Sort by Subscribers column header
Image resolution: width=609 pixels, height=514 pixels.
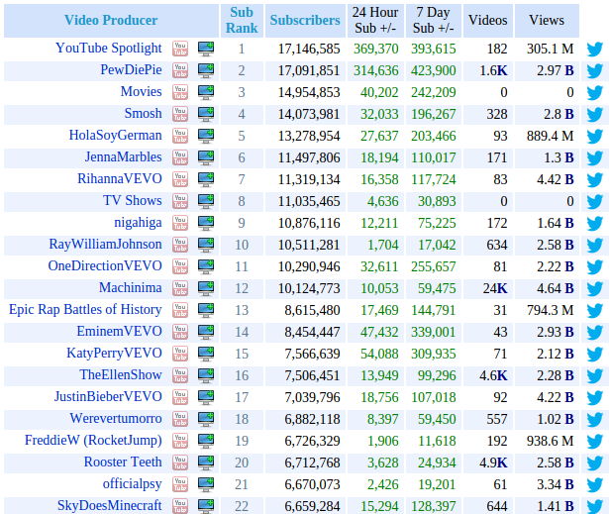tap(305, 20)
